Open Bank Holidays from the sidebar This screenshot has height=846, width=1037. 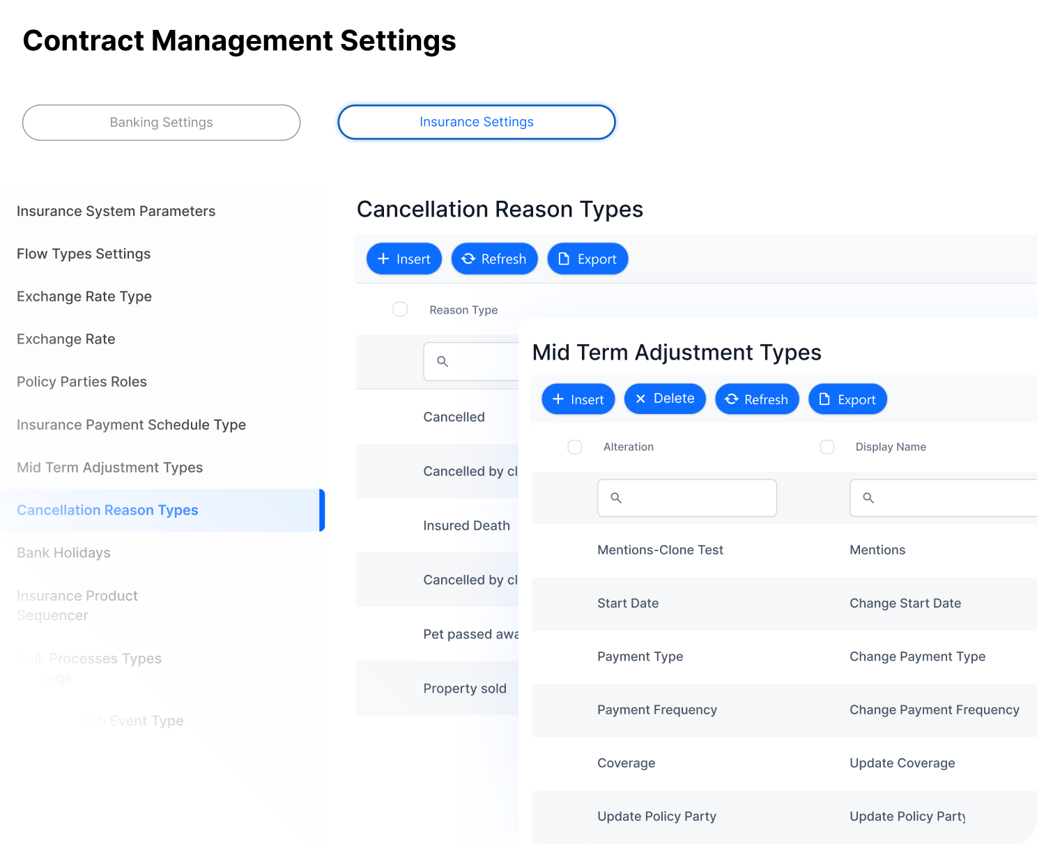pos(63,553)
